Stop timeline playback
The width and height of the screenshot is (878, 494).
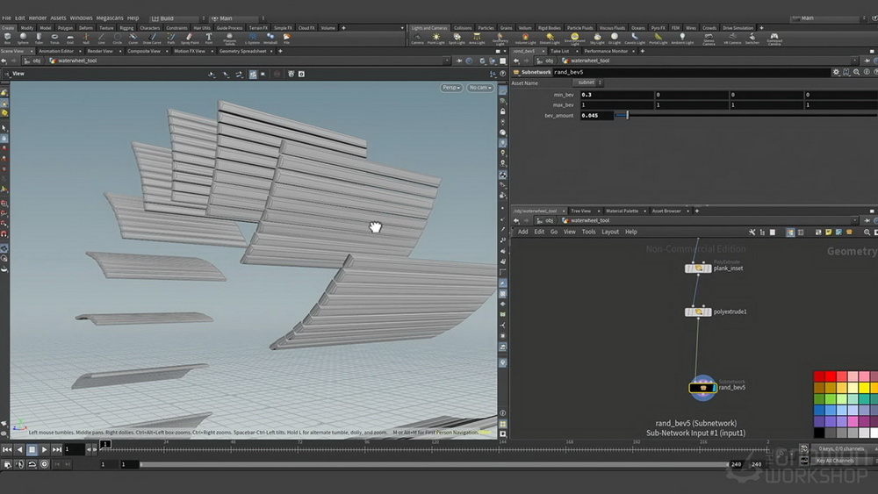[32, 449]
